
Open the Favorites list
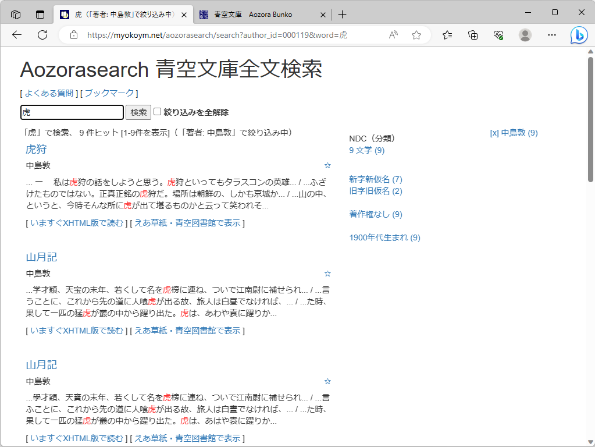[447, 35]
